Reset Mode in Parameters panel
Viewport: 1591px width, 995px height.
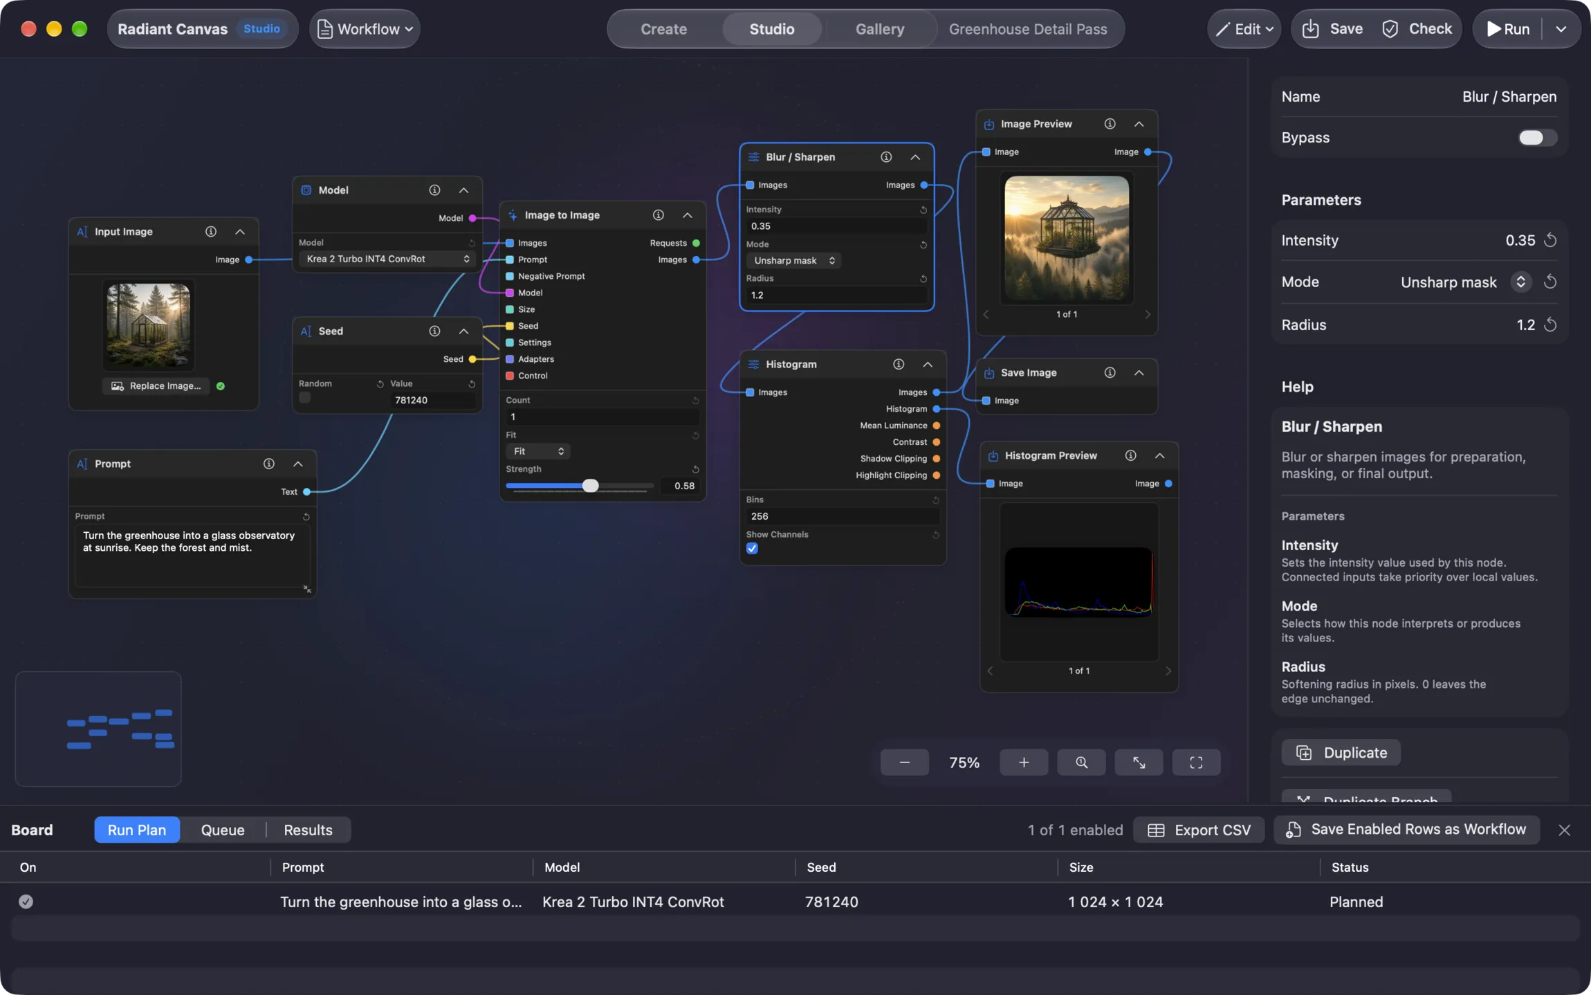pos(1550,282)
